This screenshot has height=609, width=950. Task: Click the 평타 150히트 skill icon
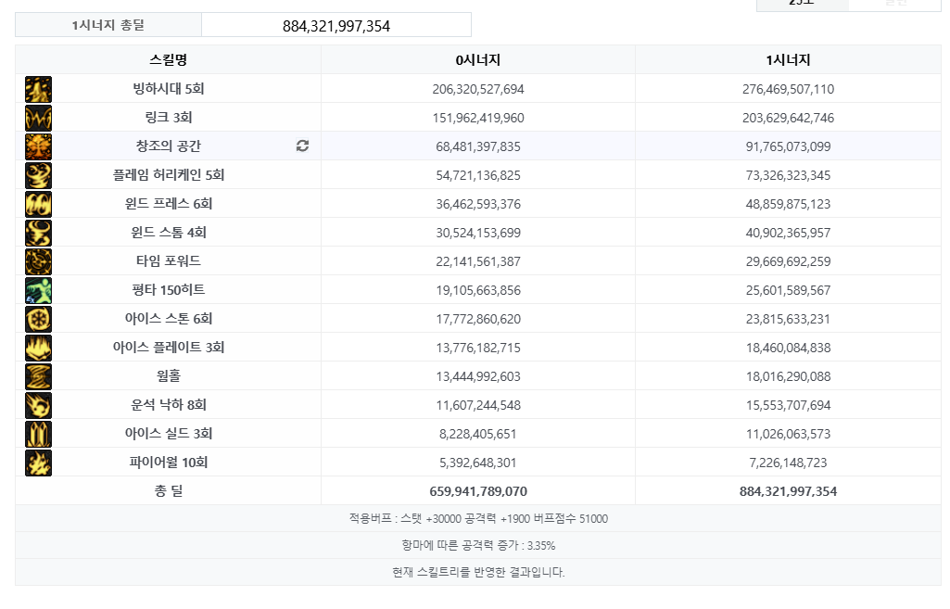[x=39, y=290]
